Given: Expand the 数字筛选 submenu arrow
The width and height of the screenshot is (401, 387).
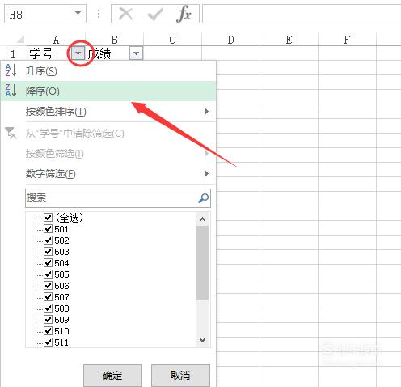Looking at the screenshot, I should coord(207,173).
